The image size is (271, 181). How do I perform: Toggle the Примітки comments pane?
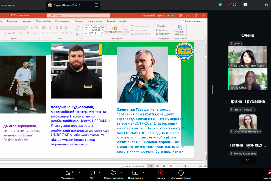pyautogui.click(x=139, y=166)
